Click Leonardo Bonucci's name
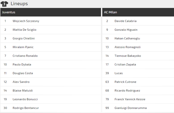 25,99
